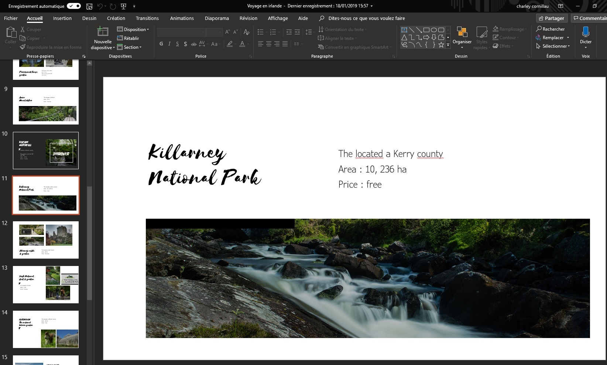Start slideshow from the quick access toolbar

coord(123,6)
